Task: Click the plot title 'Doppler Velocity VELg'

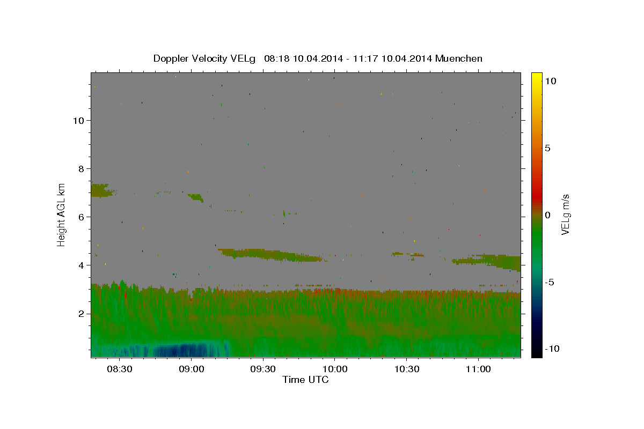Action: [204, 58]
